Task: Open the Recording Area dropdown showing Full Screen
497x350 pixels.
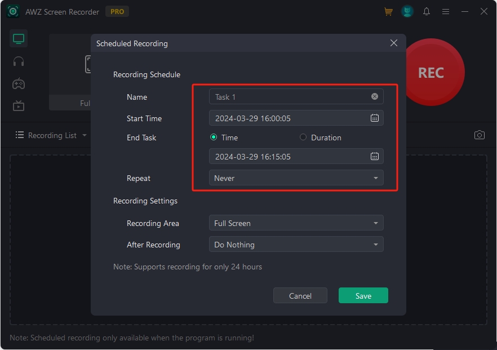Action: (x=296, y=223)
